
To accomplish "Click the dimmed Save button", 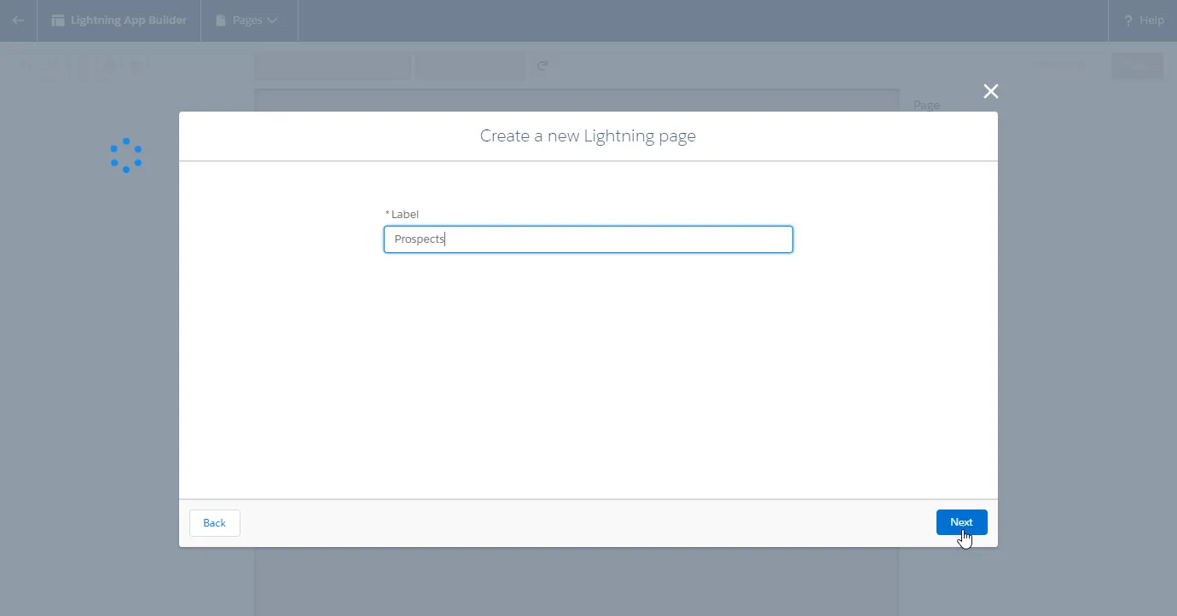I will (1137, 66).
